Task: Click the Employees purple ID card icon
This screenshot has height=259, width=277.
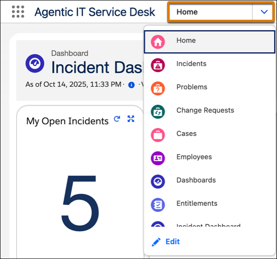Action: coord(158,158)
